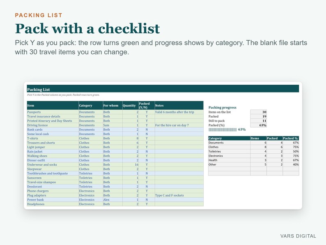
Task: Click 'Trousers and shorts' cell
Action: tap(53, 143)
